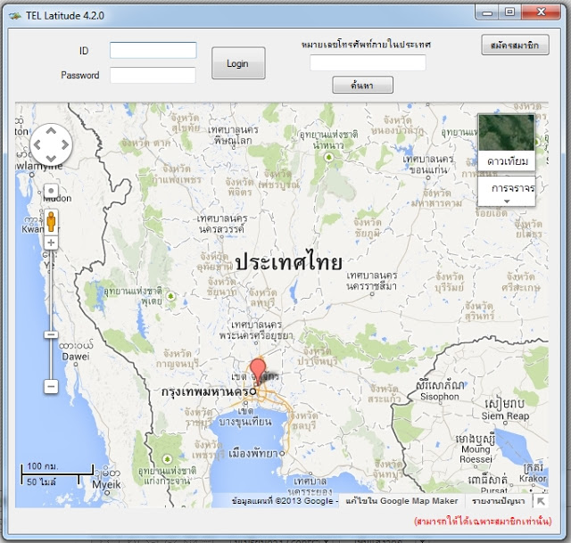Click the my-location target button on map
Viewport: 571px width, 543px height.
point(51,191)
